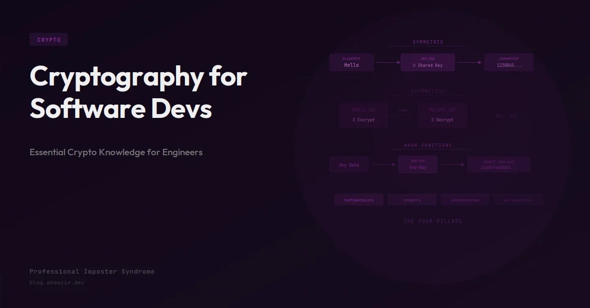Click the Private Key Decrypt box
Viewport: 590px width, 308px height.
click(442, 115)
